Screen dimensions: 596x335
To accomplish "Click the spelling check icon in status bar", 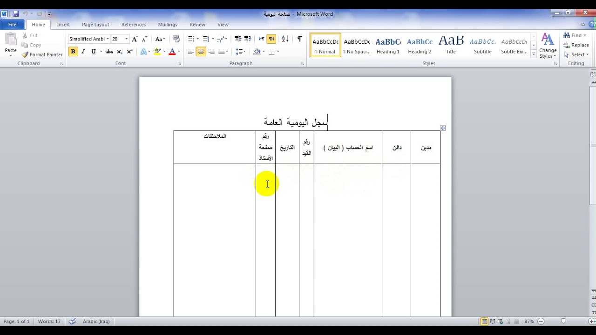I will [x=72, y=322].
